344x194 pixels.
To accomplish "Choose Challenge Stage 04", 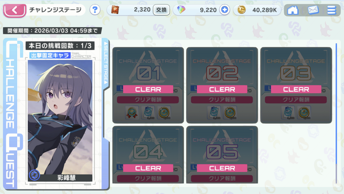I will (x=148, y=155).
